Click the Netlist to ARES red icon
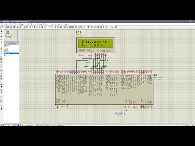Image resolution: width=195 pixels, height=146 pixels. click(x=116, y=27)
